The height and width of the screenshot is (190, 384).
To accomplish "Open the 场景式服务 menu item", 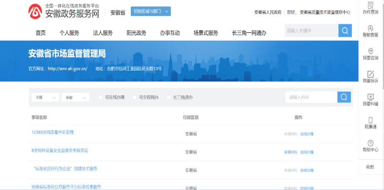I will pyautogui.click(x=206, y=33).
